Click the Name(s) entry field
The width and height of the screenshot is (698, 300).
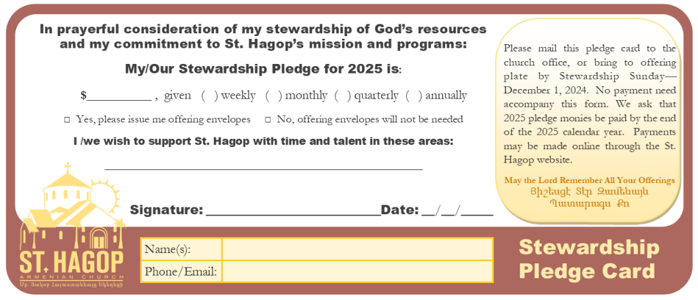(356, 249)
